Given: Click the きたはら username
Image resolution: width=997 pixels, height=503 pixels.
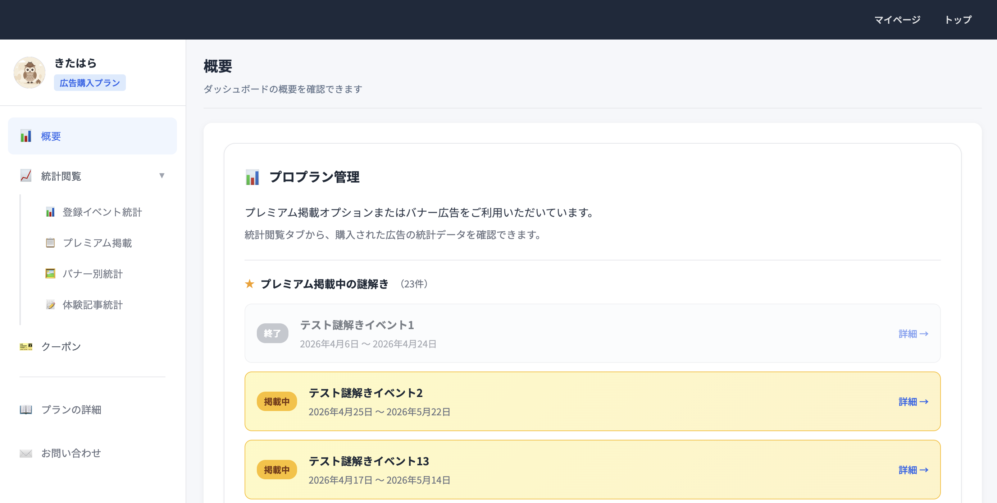Looking at the screenshot, I should (76, 63).
